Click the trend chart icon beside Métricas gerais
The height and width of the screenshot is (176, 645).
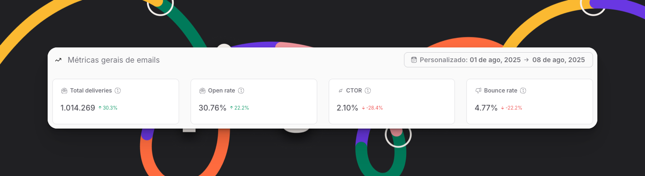(58, 60)
